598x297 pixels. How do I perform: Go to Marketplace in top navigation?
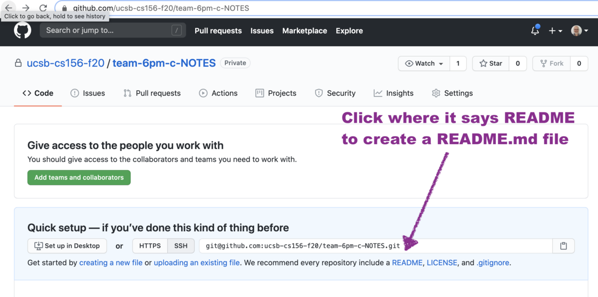click(x=305, y=31)
